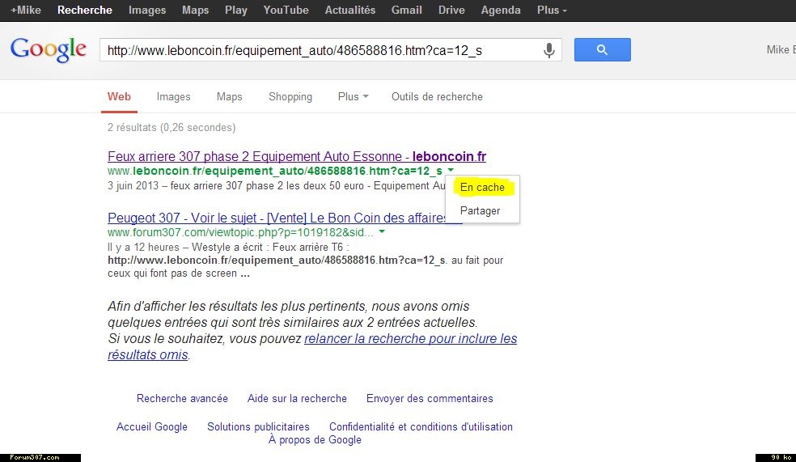Click the green www.leboncoin.fr result URL text

[275, 171]
